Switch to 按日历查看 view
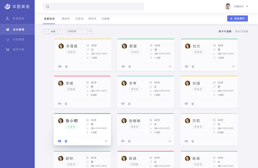Image resolution: width=258 pixels, height=168 pixels. (242, 31)
